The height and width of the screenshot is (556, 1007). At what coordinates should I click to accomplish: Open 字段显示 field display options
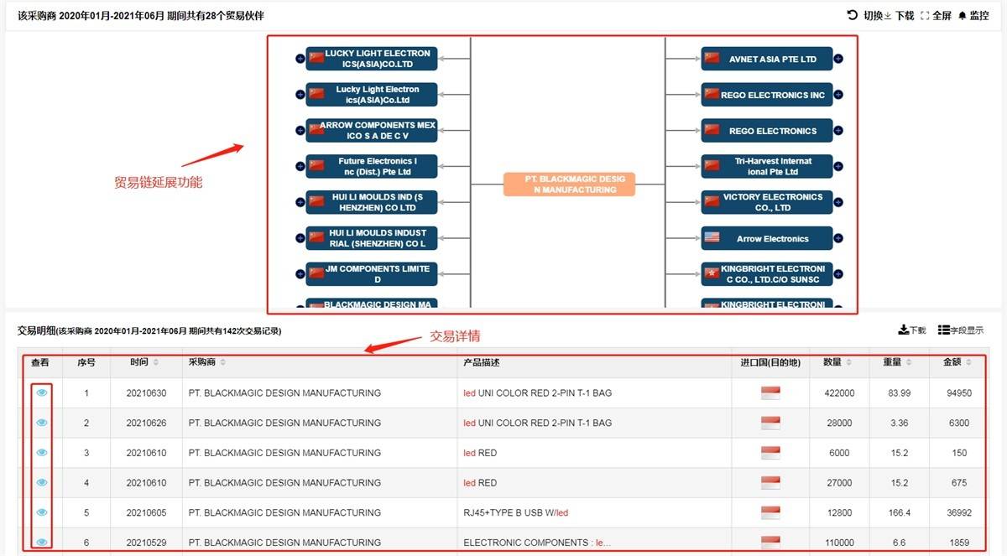click(961, 330)
